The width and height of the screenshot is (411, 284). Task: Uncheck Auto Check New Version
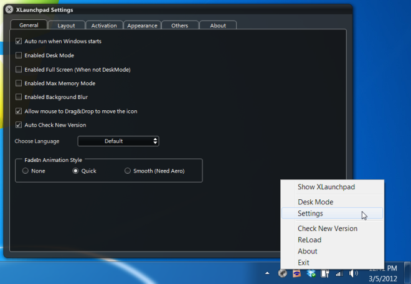[x=19, y=125]
